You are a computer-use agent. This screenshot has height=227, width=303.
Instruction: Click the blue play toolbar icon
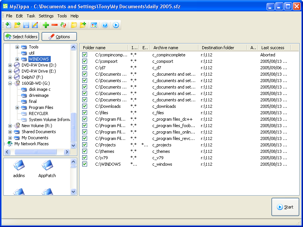[116, 25]
